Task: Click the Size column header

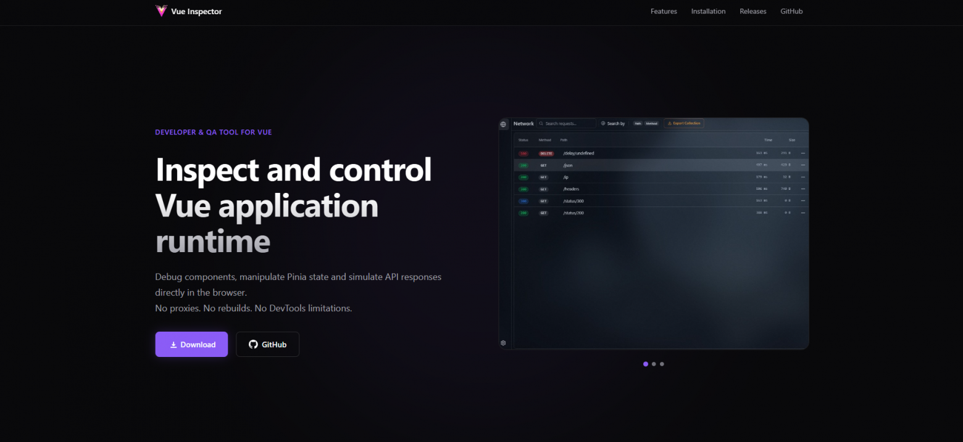Action: [x=791, y=140]
